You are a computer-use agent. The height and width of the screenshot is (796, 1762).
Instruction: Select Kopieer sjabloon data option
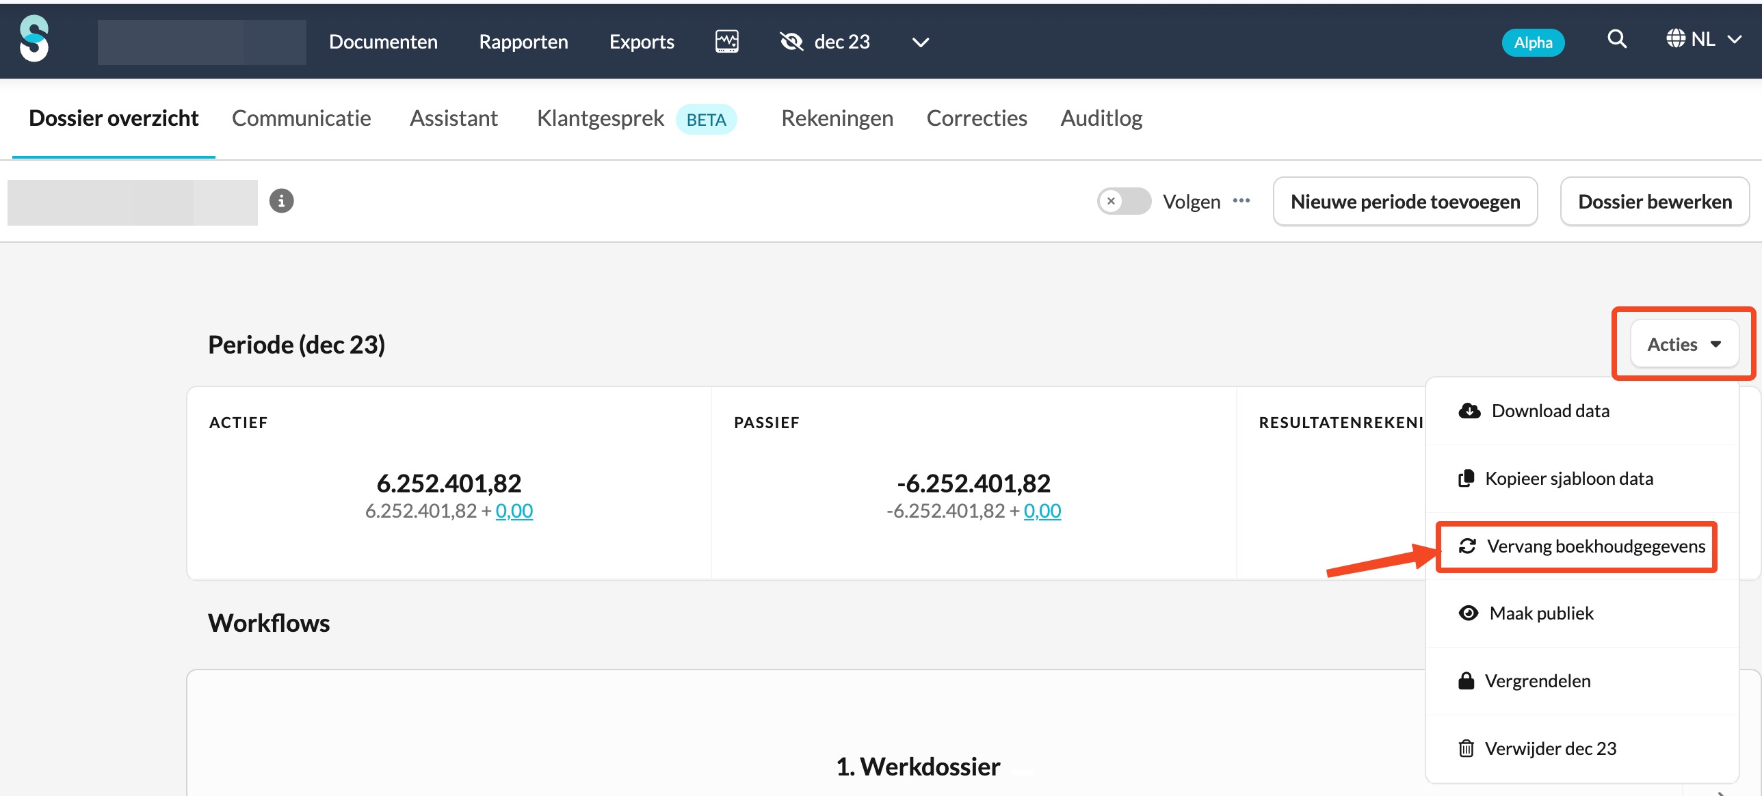pyautogui.click(x=1568, y=479)
